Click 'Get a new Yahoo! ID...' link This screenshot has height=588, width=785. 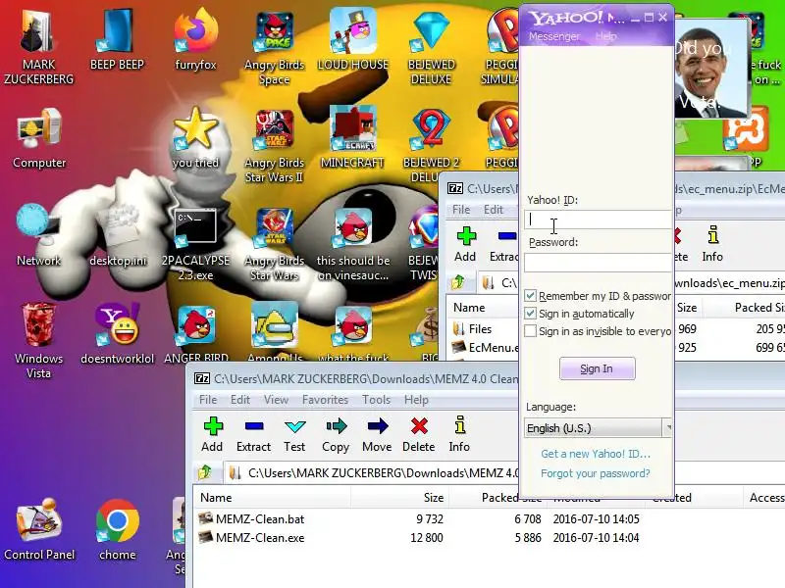(x=596, y=454)
